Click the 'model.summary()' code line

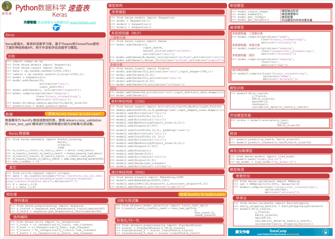(247, 14)
